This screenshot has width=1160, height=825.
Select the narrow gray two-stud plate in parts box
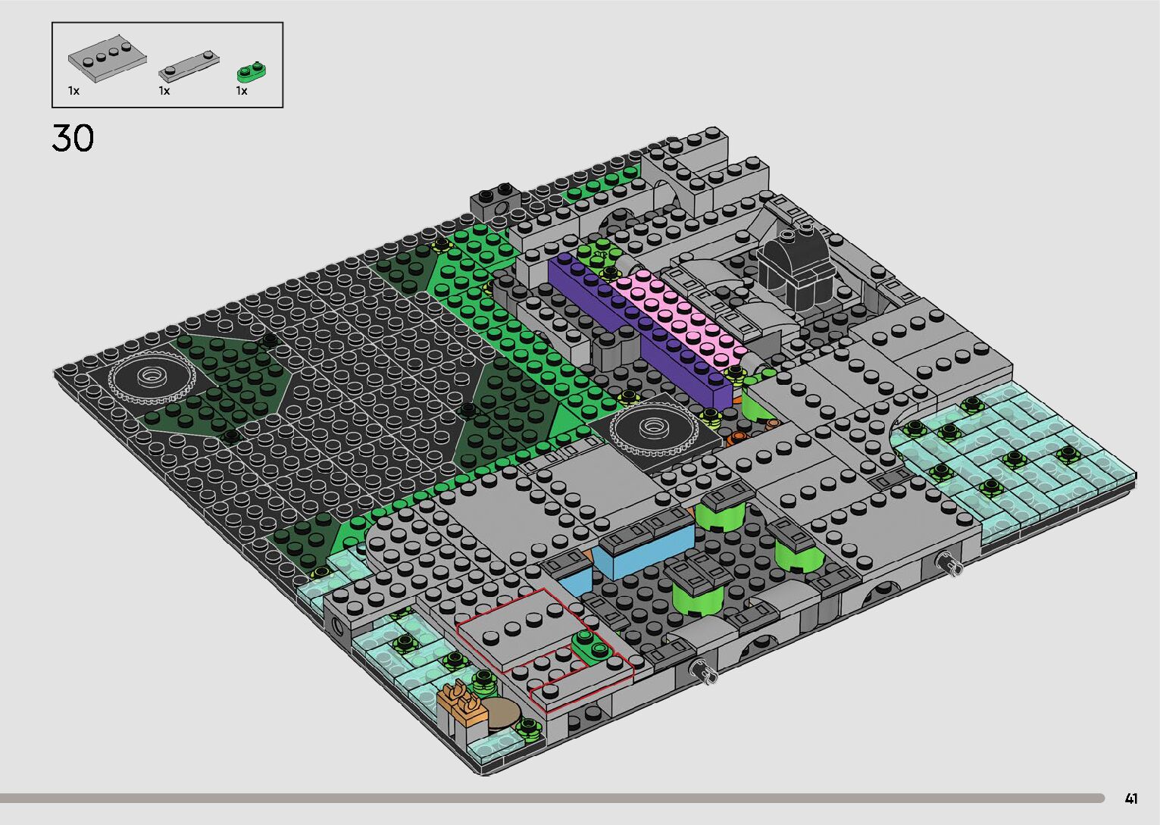[x=188, y=65]
